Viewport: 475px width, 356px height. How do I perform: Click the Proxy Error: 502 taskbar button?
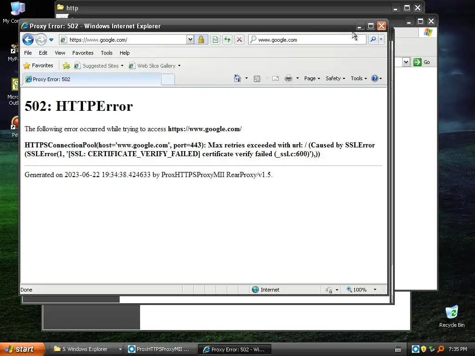coord(234,350)
